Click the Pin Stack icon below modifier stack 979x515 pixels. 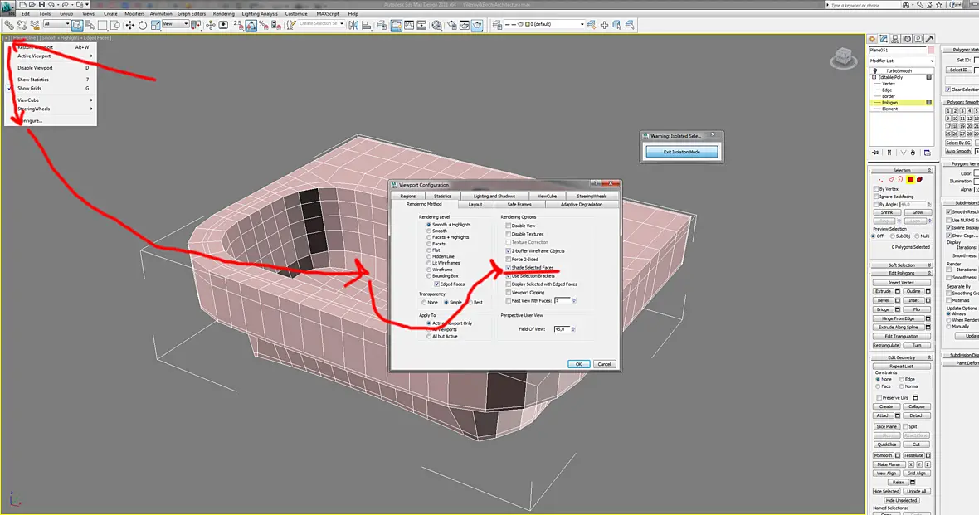click(875, 153)
